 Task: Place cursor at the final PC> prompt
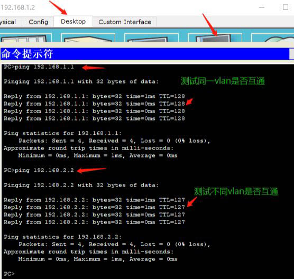coord(9,274)
